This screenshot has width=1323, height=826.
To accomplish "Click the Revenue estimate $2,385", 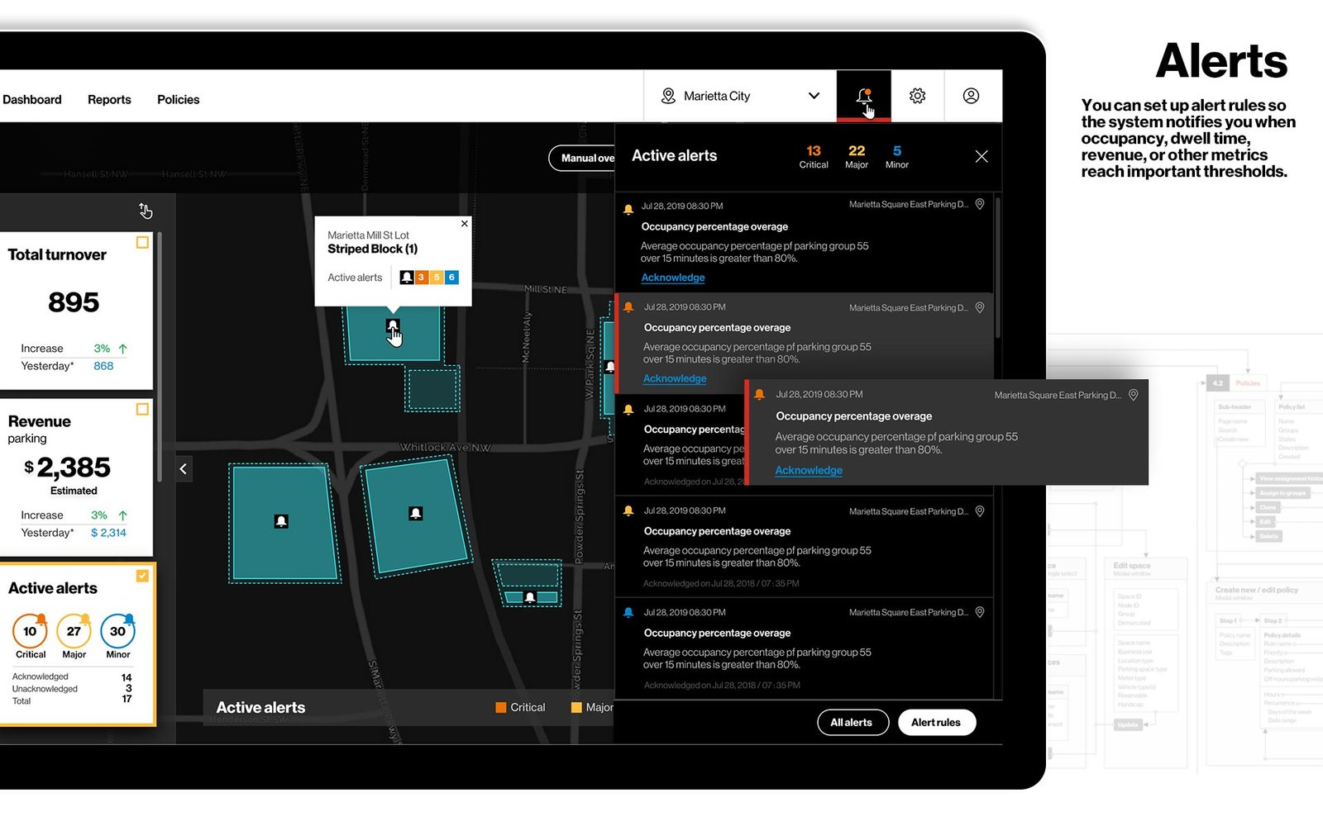I will 68,468.
